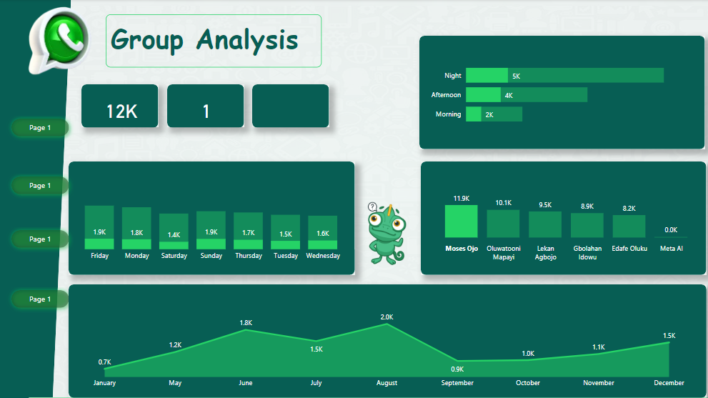
Task: Click the Meta AI label in member chart
Action: pos(671,249)
